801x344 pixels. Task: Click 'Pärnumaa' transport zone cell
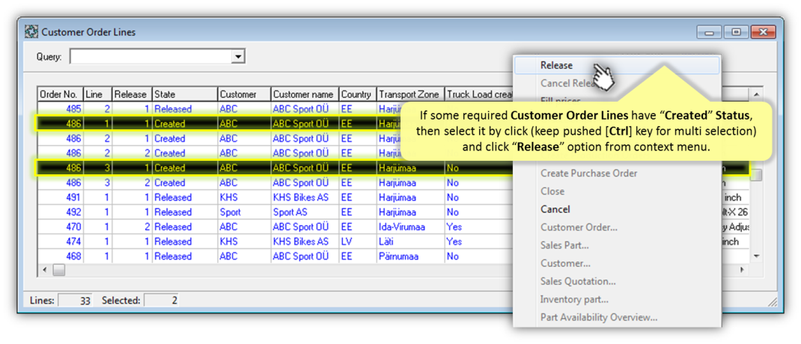(409, 257)
